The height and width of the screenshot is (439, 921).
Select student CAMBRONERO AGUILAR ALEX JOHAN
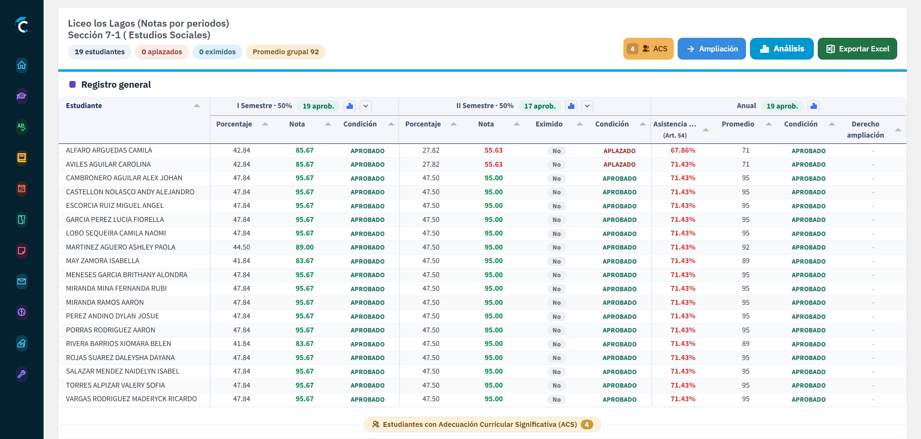tap(124, 178)
